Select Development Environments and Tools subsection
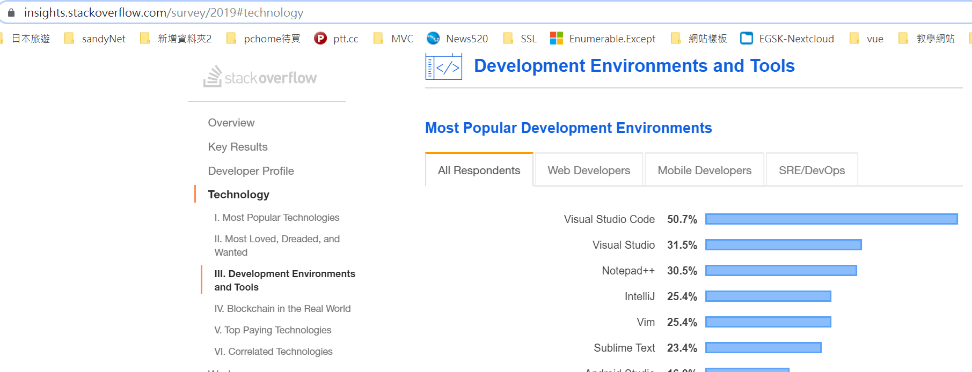 point(284,280)
